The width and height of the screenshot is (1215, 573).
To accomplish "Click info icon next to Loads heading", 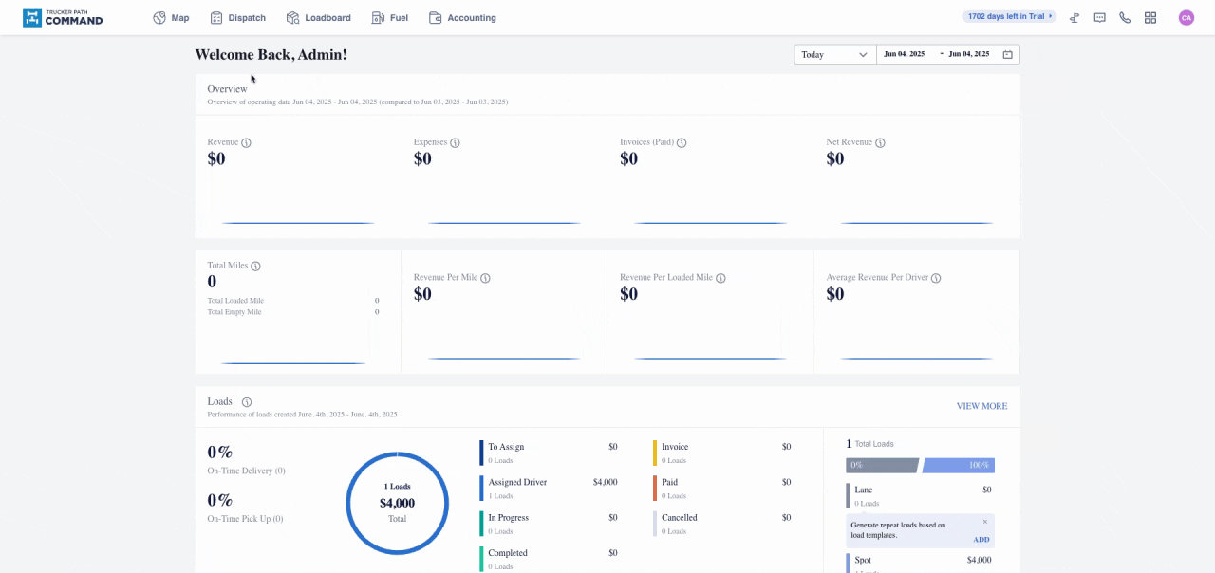I will point(247,402).
